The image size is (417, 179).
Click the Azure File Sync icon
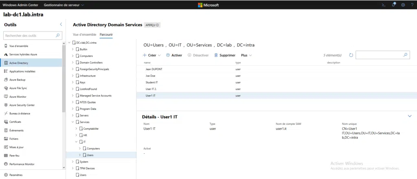point(6,88)
